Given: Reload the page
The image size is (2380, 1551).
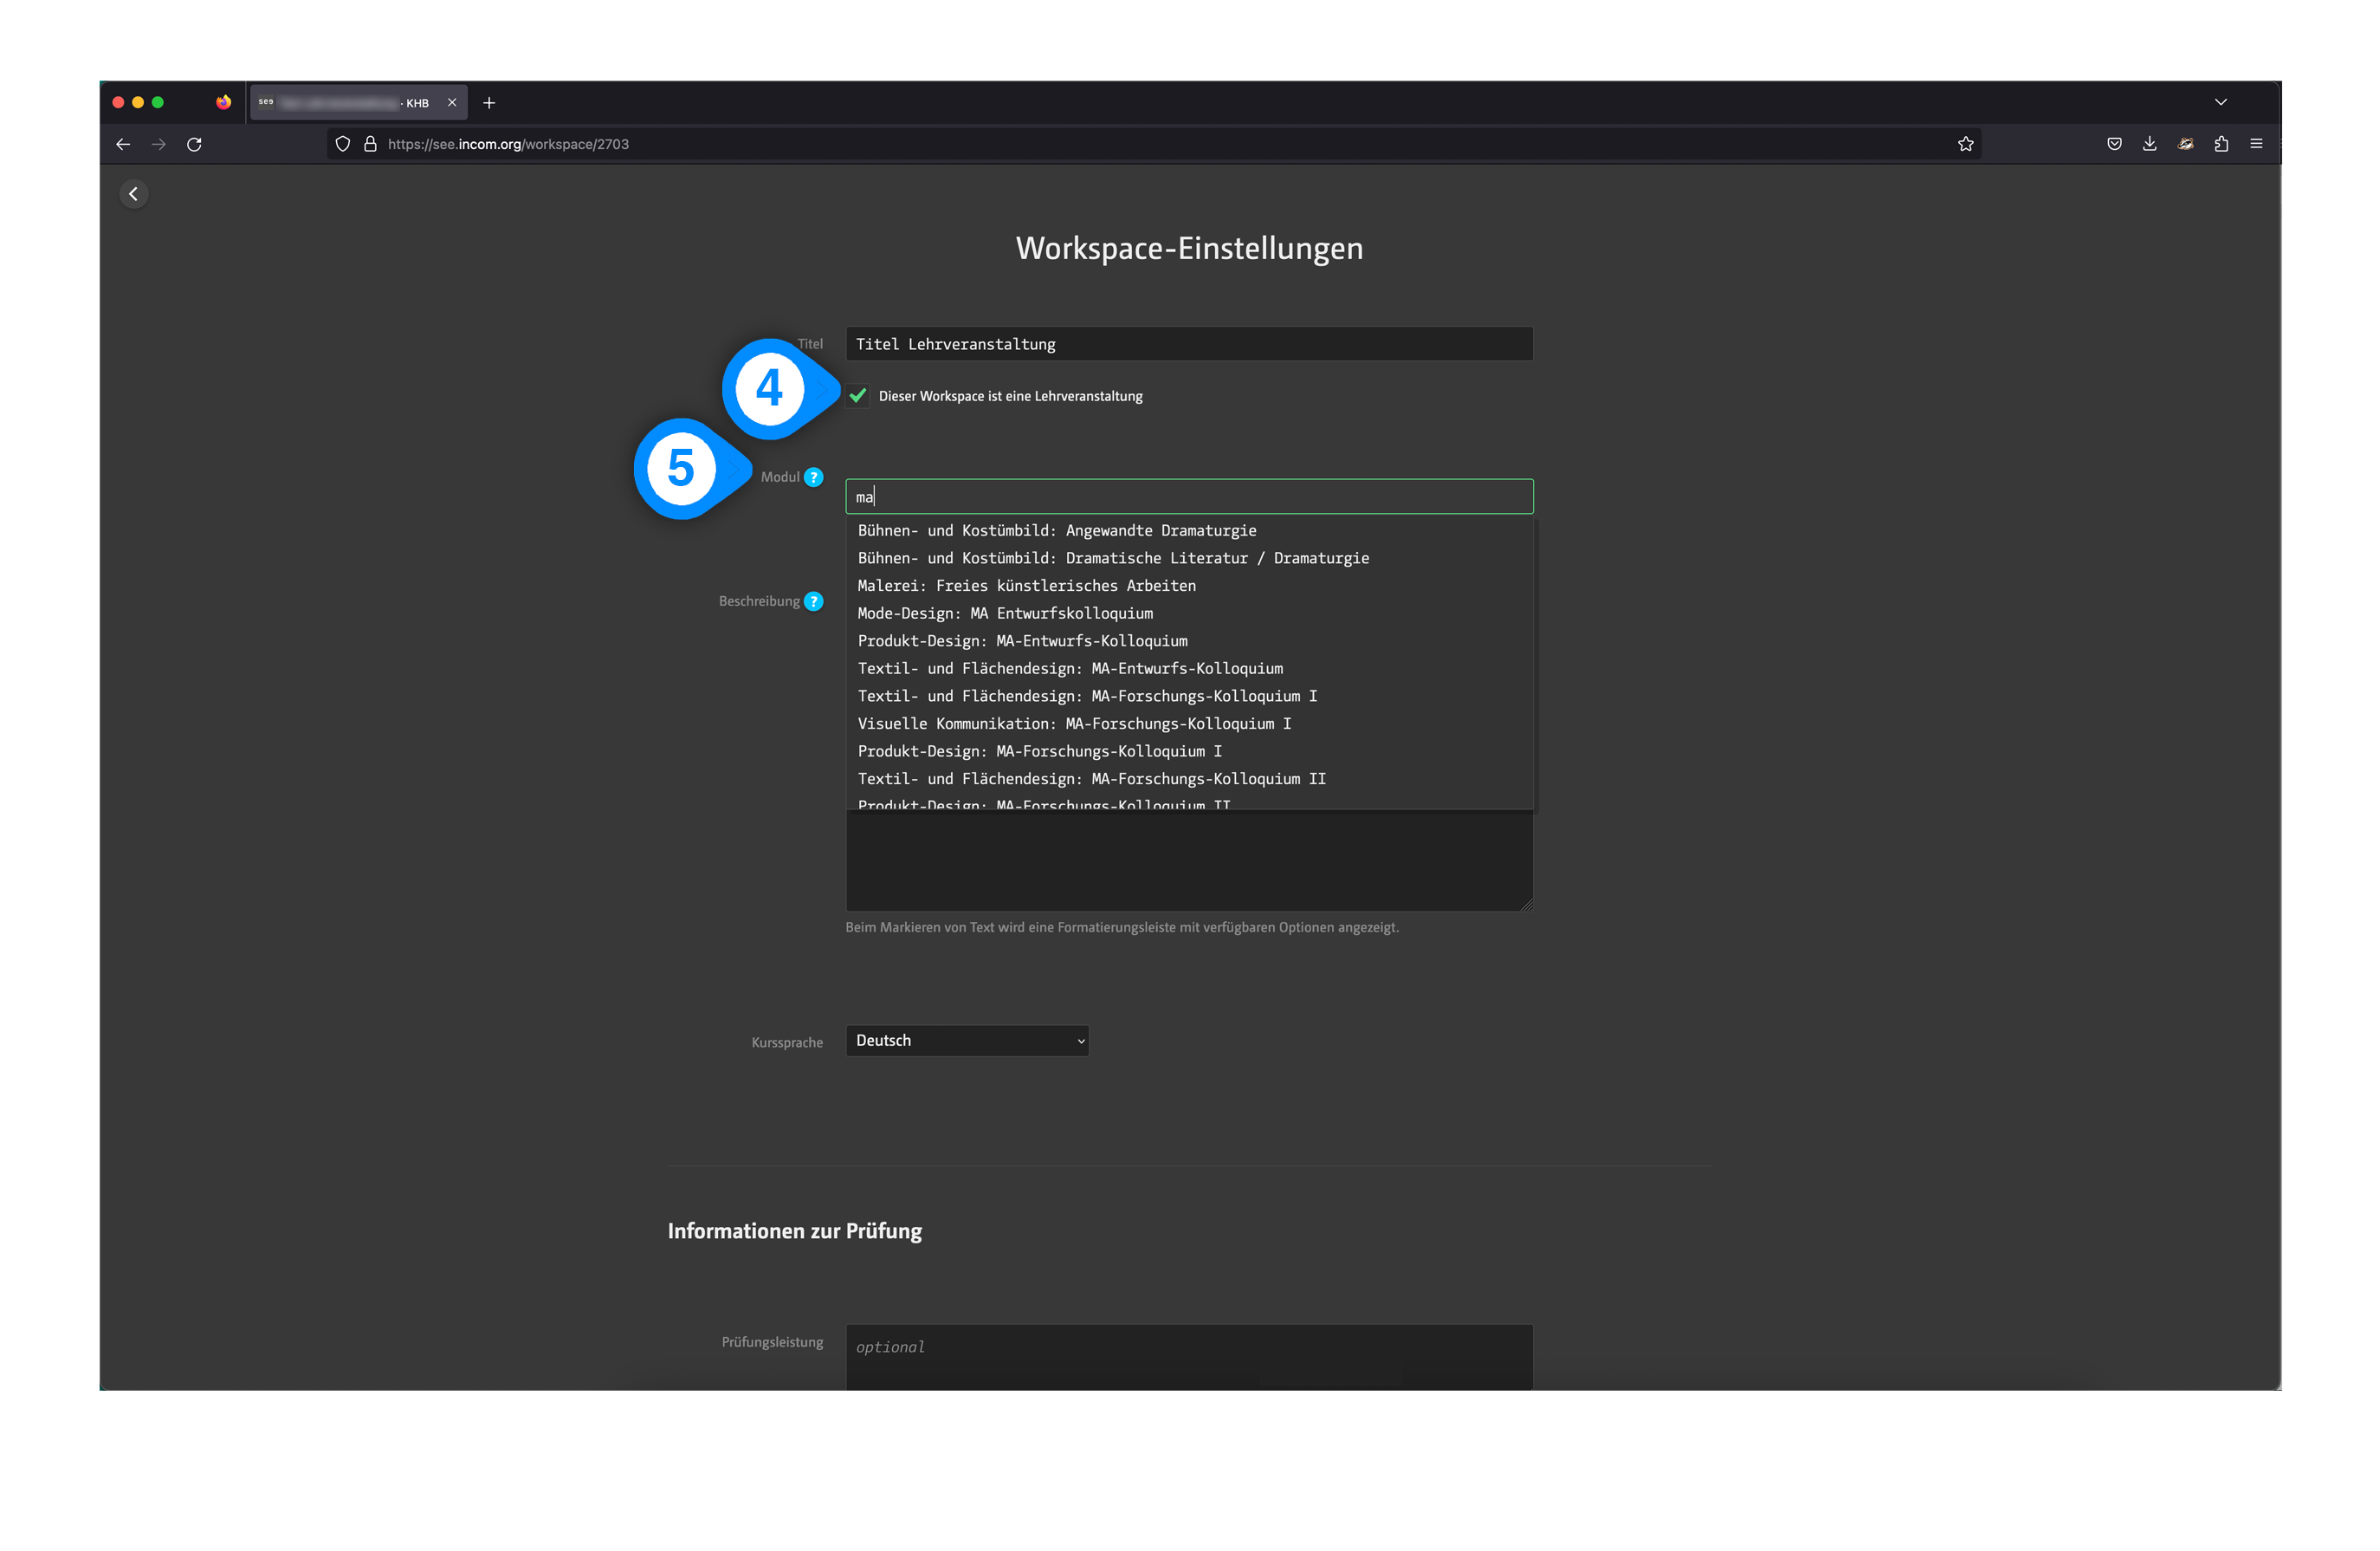Looking at the screenshot, I should (194, 144).
